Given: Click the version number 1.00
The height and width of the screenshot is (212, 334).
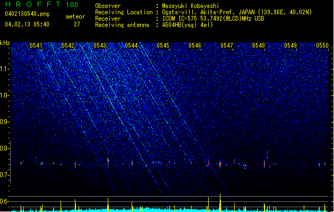Looking at the screenshot, I should pos(72,5).
